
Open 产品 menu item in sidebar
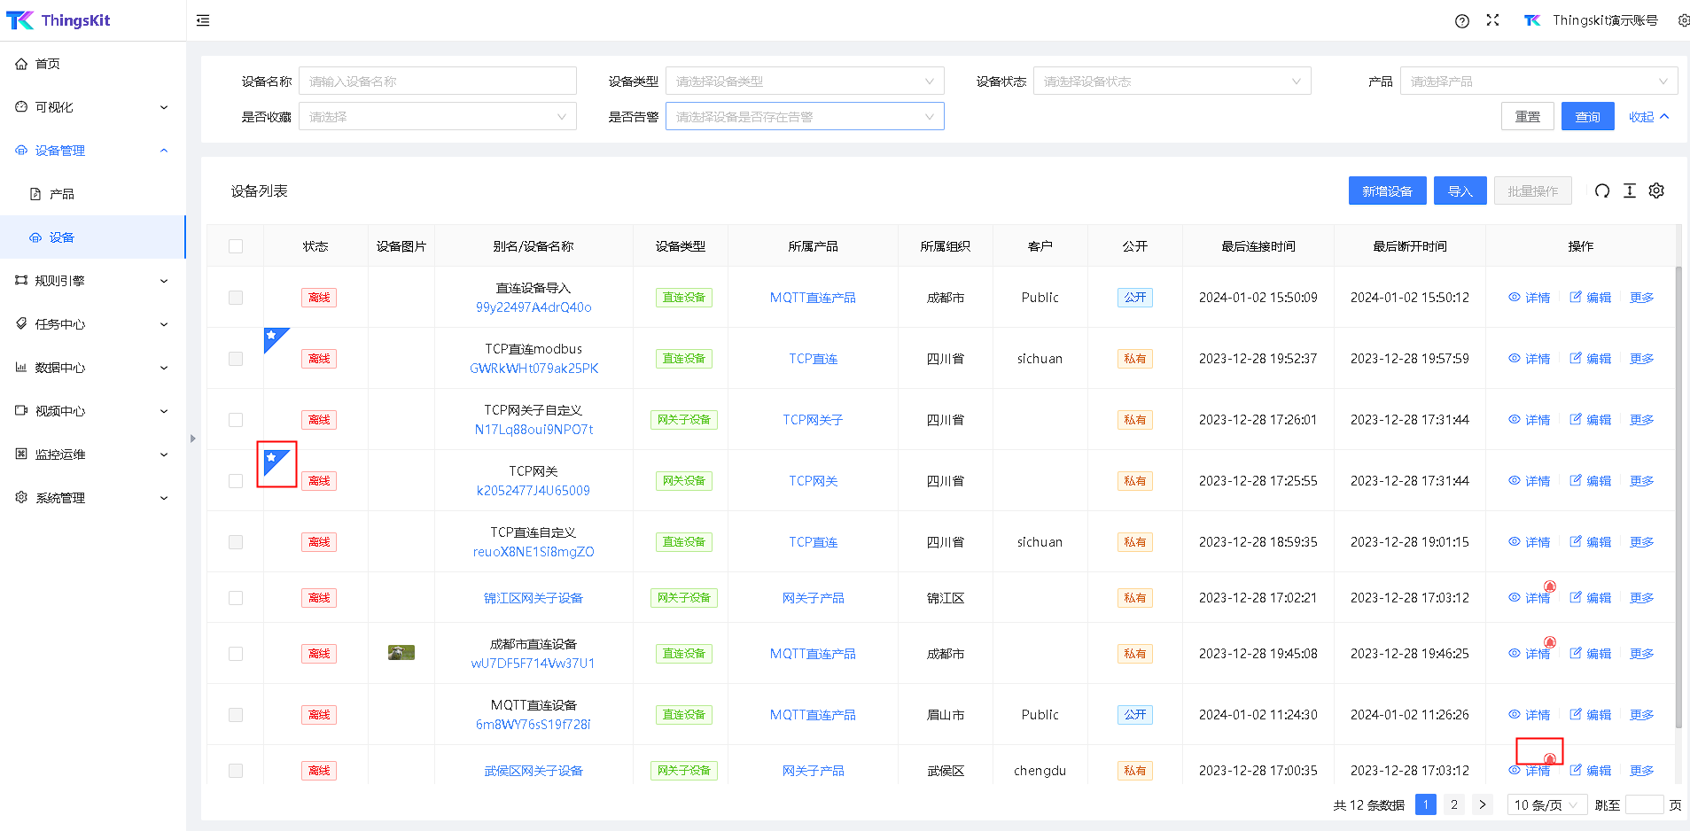point(62,194)
